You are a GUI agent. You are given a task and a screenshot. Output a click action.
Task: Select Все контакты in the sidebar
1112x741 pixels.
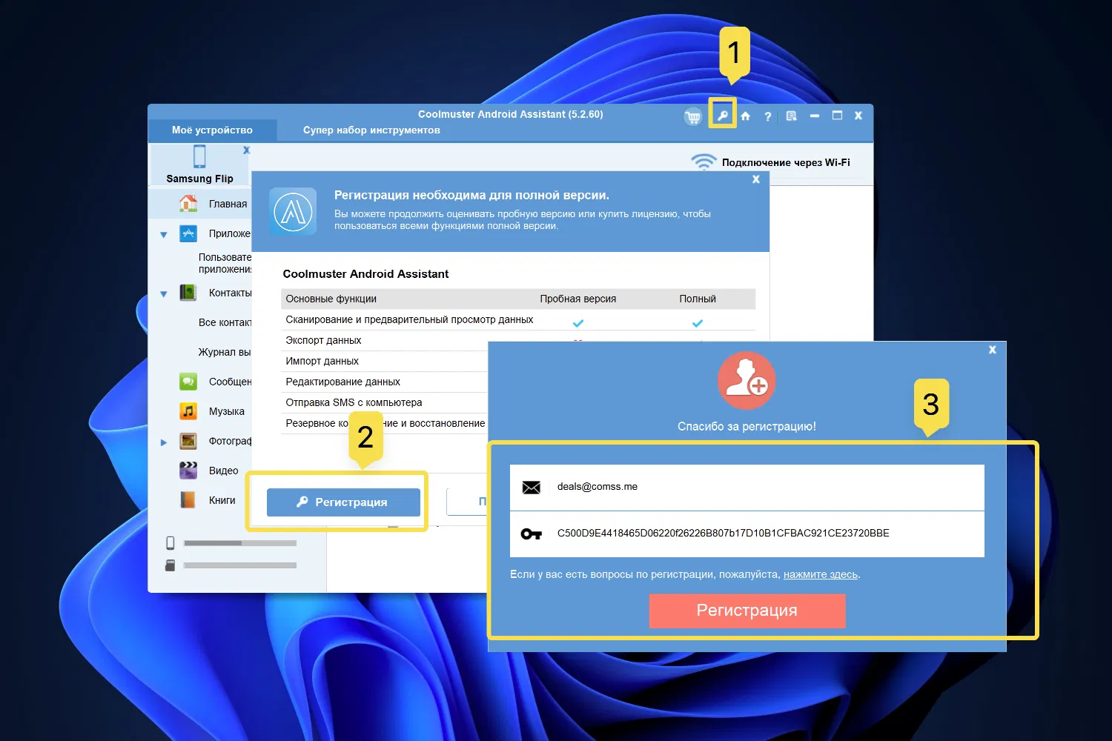pos(225,322)
